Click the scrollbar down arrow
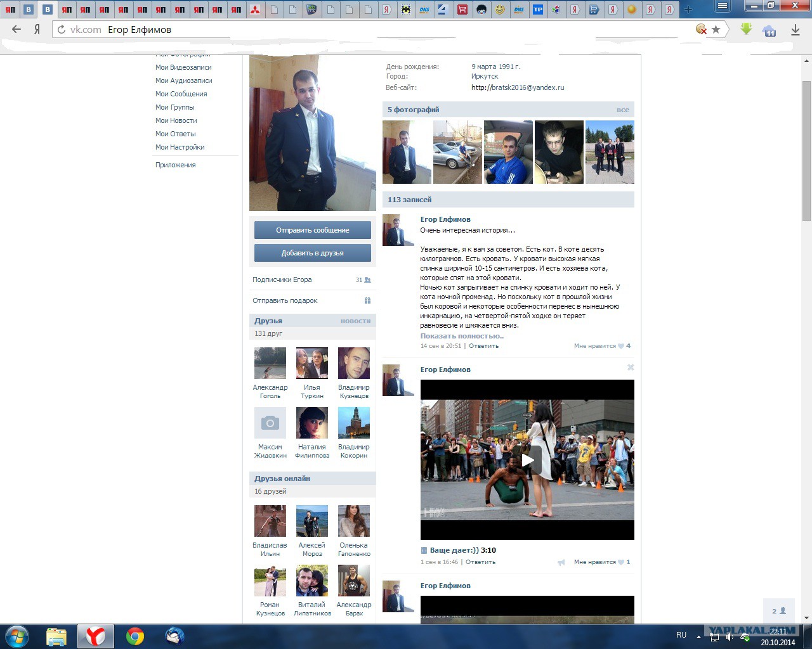The height and width of the screenshot is (649, 812). click(806, 618)
